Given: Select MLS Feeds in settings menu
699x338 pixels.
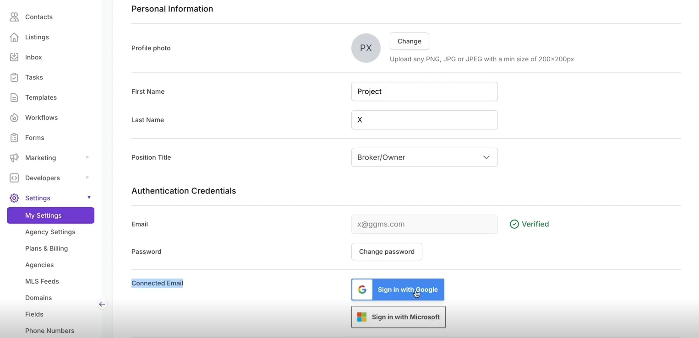Looking at the screenshot, I should coord(42,281).
